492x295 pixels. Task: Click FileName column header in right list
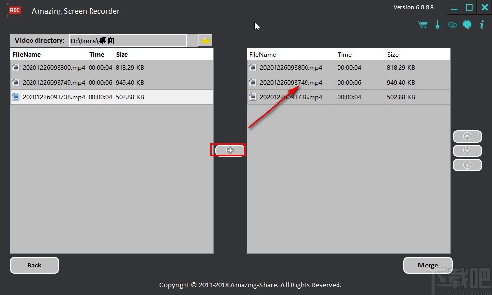291,54
